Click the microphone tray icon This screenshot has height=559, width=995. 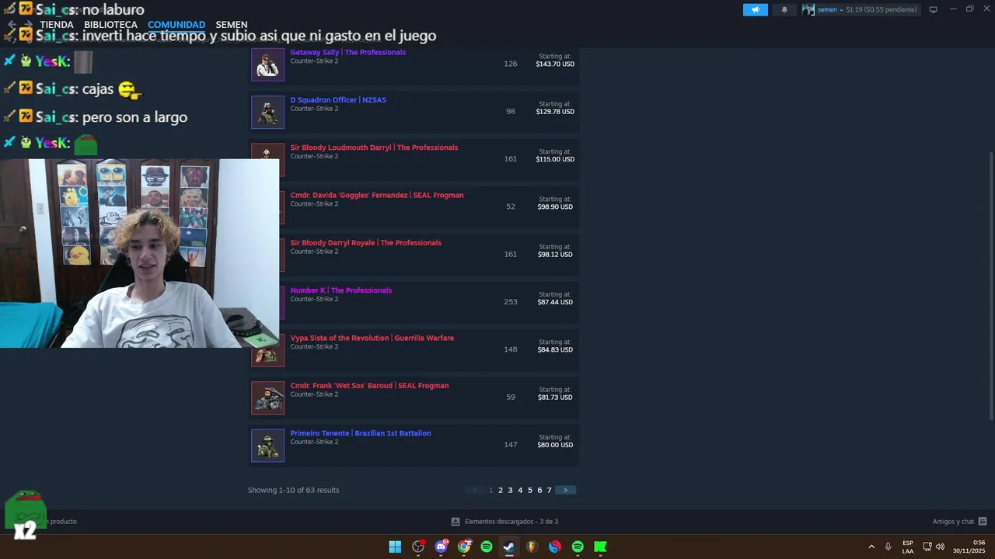(x=888, y=547)
